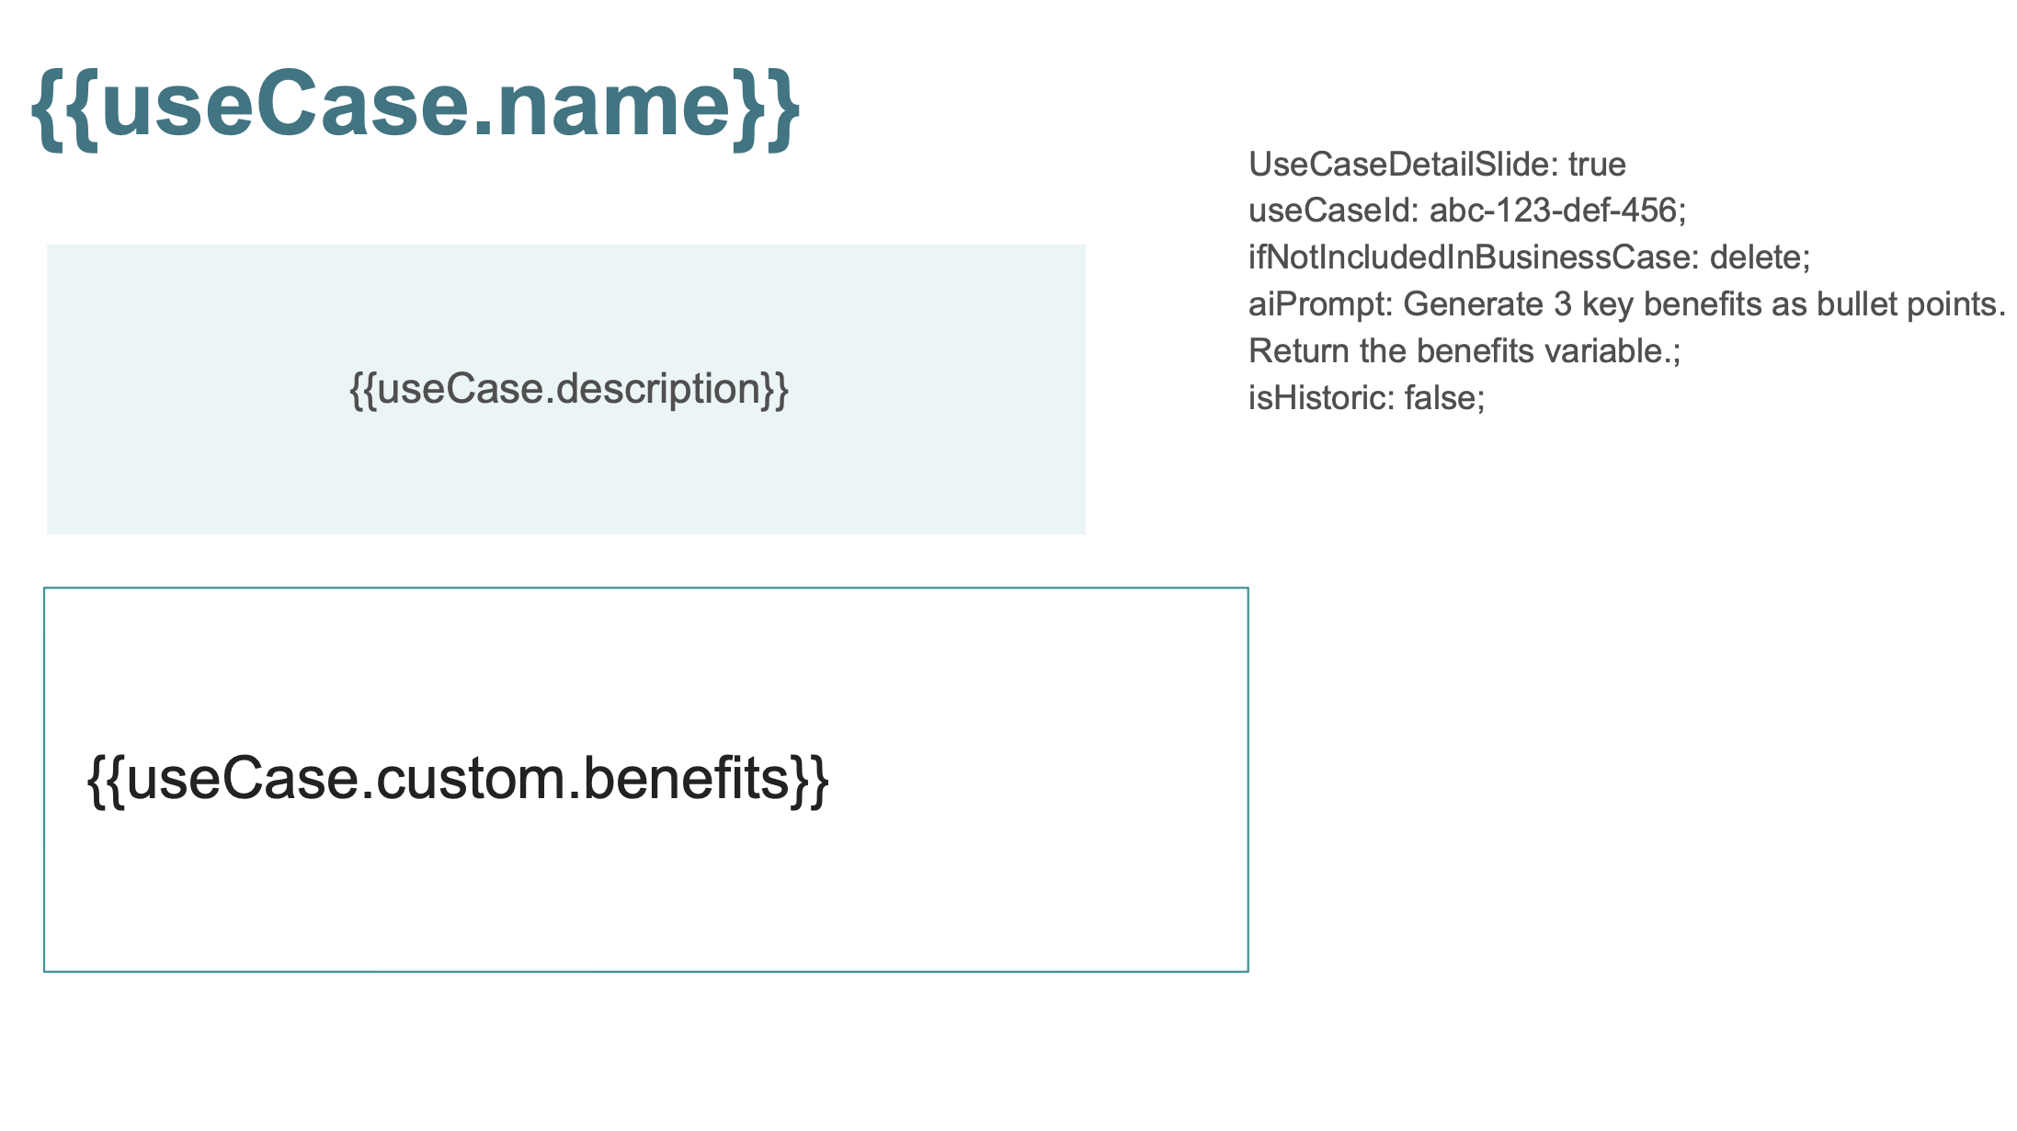Click the opening braces of the title
The width and height of the screenshot is (2017, 1131).
point(65,109)
